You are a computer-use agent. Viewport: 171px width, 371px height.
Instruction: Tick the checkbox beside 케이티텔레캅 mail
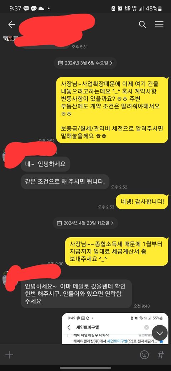pos(69,335)
